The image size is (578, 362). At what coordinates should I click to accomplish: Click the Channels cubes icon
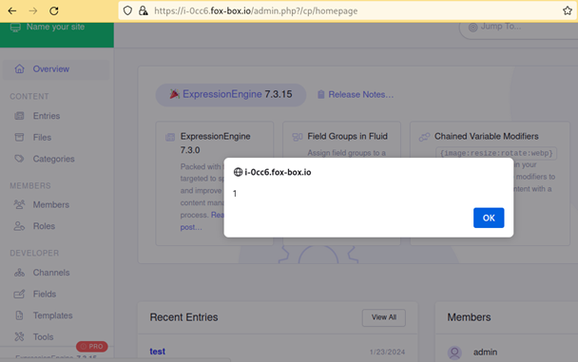[19, 273]
